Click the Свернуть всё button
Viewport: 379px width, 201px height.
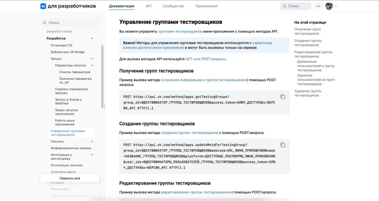[70, 178]
